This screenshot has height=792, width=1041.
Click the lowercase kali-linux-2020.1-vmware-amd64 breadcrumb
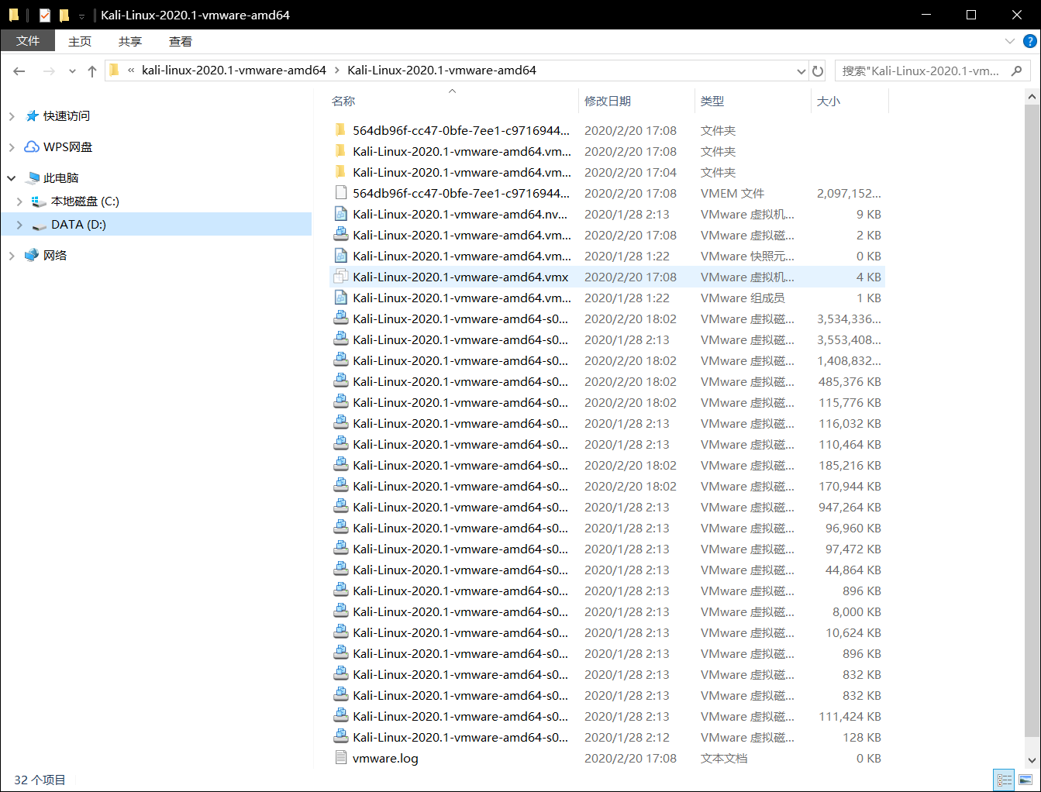tap(234, 71)
